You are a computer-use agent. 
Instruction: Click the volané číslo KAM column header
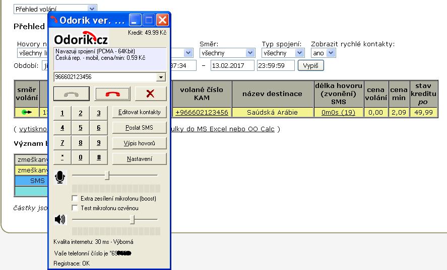pos(202,94)
